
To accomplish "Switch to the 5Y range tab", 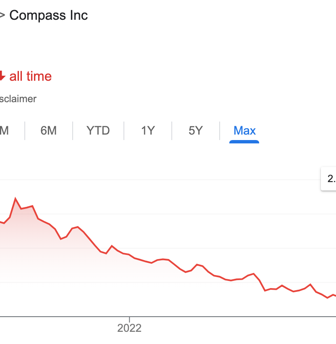I will (x=195, y=130).
